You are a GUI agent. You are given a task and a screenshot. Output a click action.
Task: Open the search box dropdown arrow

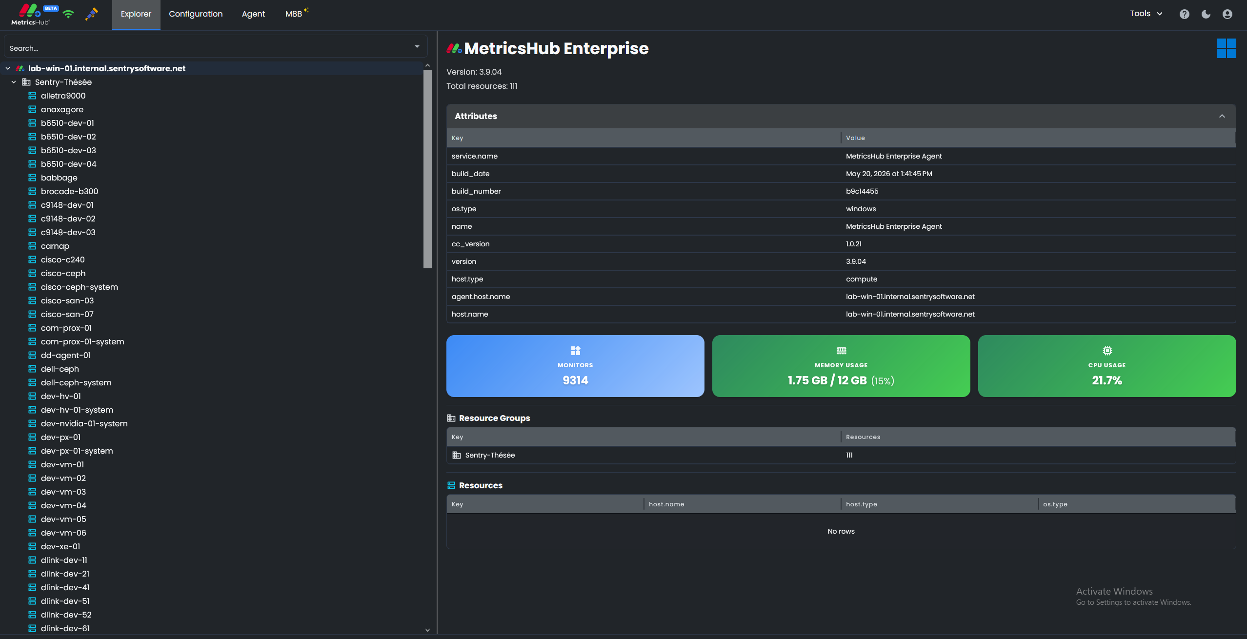417,47
